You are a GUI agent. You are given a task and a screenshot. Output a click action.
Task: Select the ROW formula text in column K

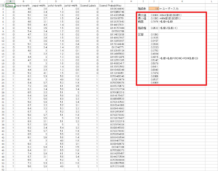click(178, 58)
